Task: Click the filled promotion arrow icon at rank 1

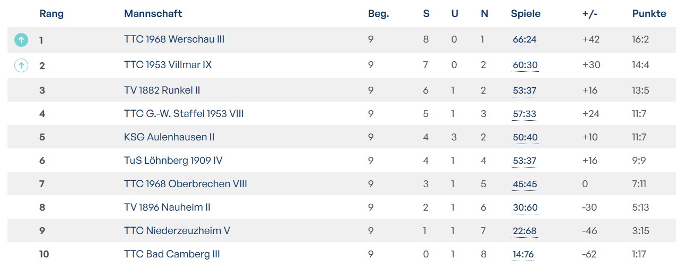Action: (x=21, y=39)
